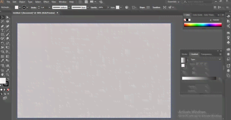Select the Scale tool
This screenshot has width=231, height=120.
[x=8, y=43]
